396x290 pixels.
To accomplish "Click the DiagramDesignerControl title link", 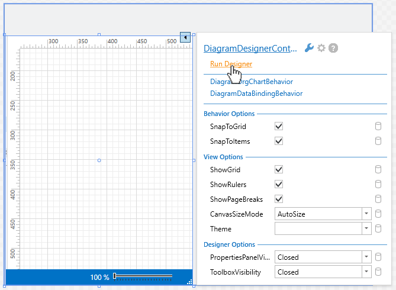I will 250,49.
